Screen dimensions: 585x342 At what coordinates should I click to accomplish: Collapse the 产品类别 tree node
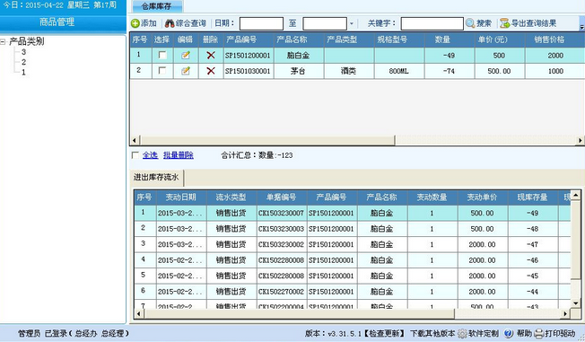(3, 41)
